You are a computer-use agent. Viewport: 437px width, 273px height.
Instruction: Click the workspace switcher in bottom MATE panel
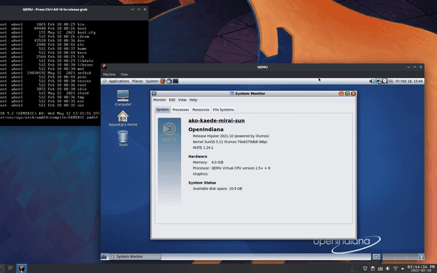(400, 257)
